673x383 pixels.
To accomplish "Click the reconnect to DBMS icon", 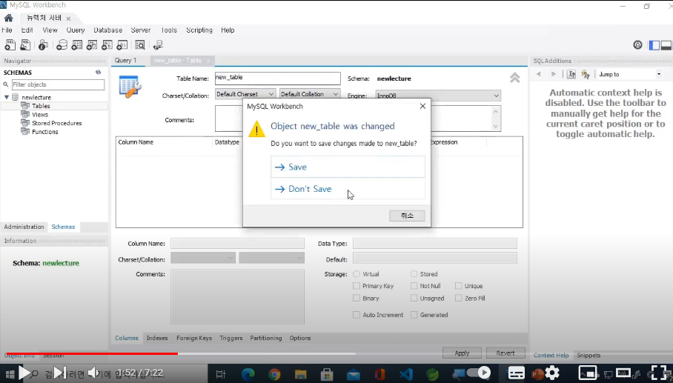I will [x=158, y=44].
